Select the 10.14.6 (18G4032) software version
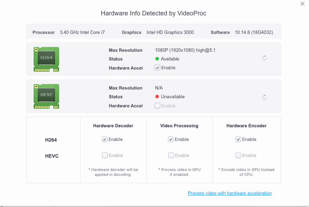 254,32
